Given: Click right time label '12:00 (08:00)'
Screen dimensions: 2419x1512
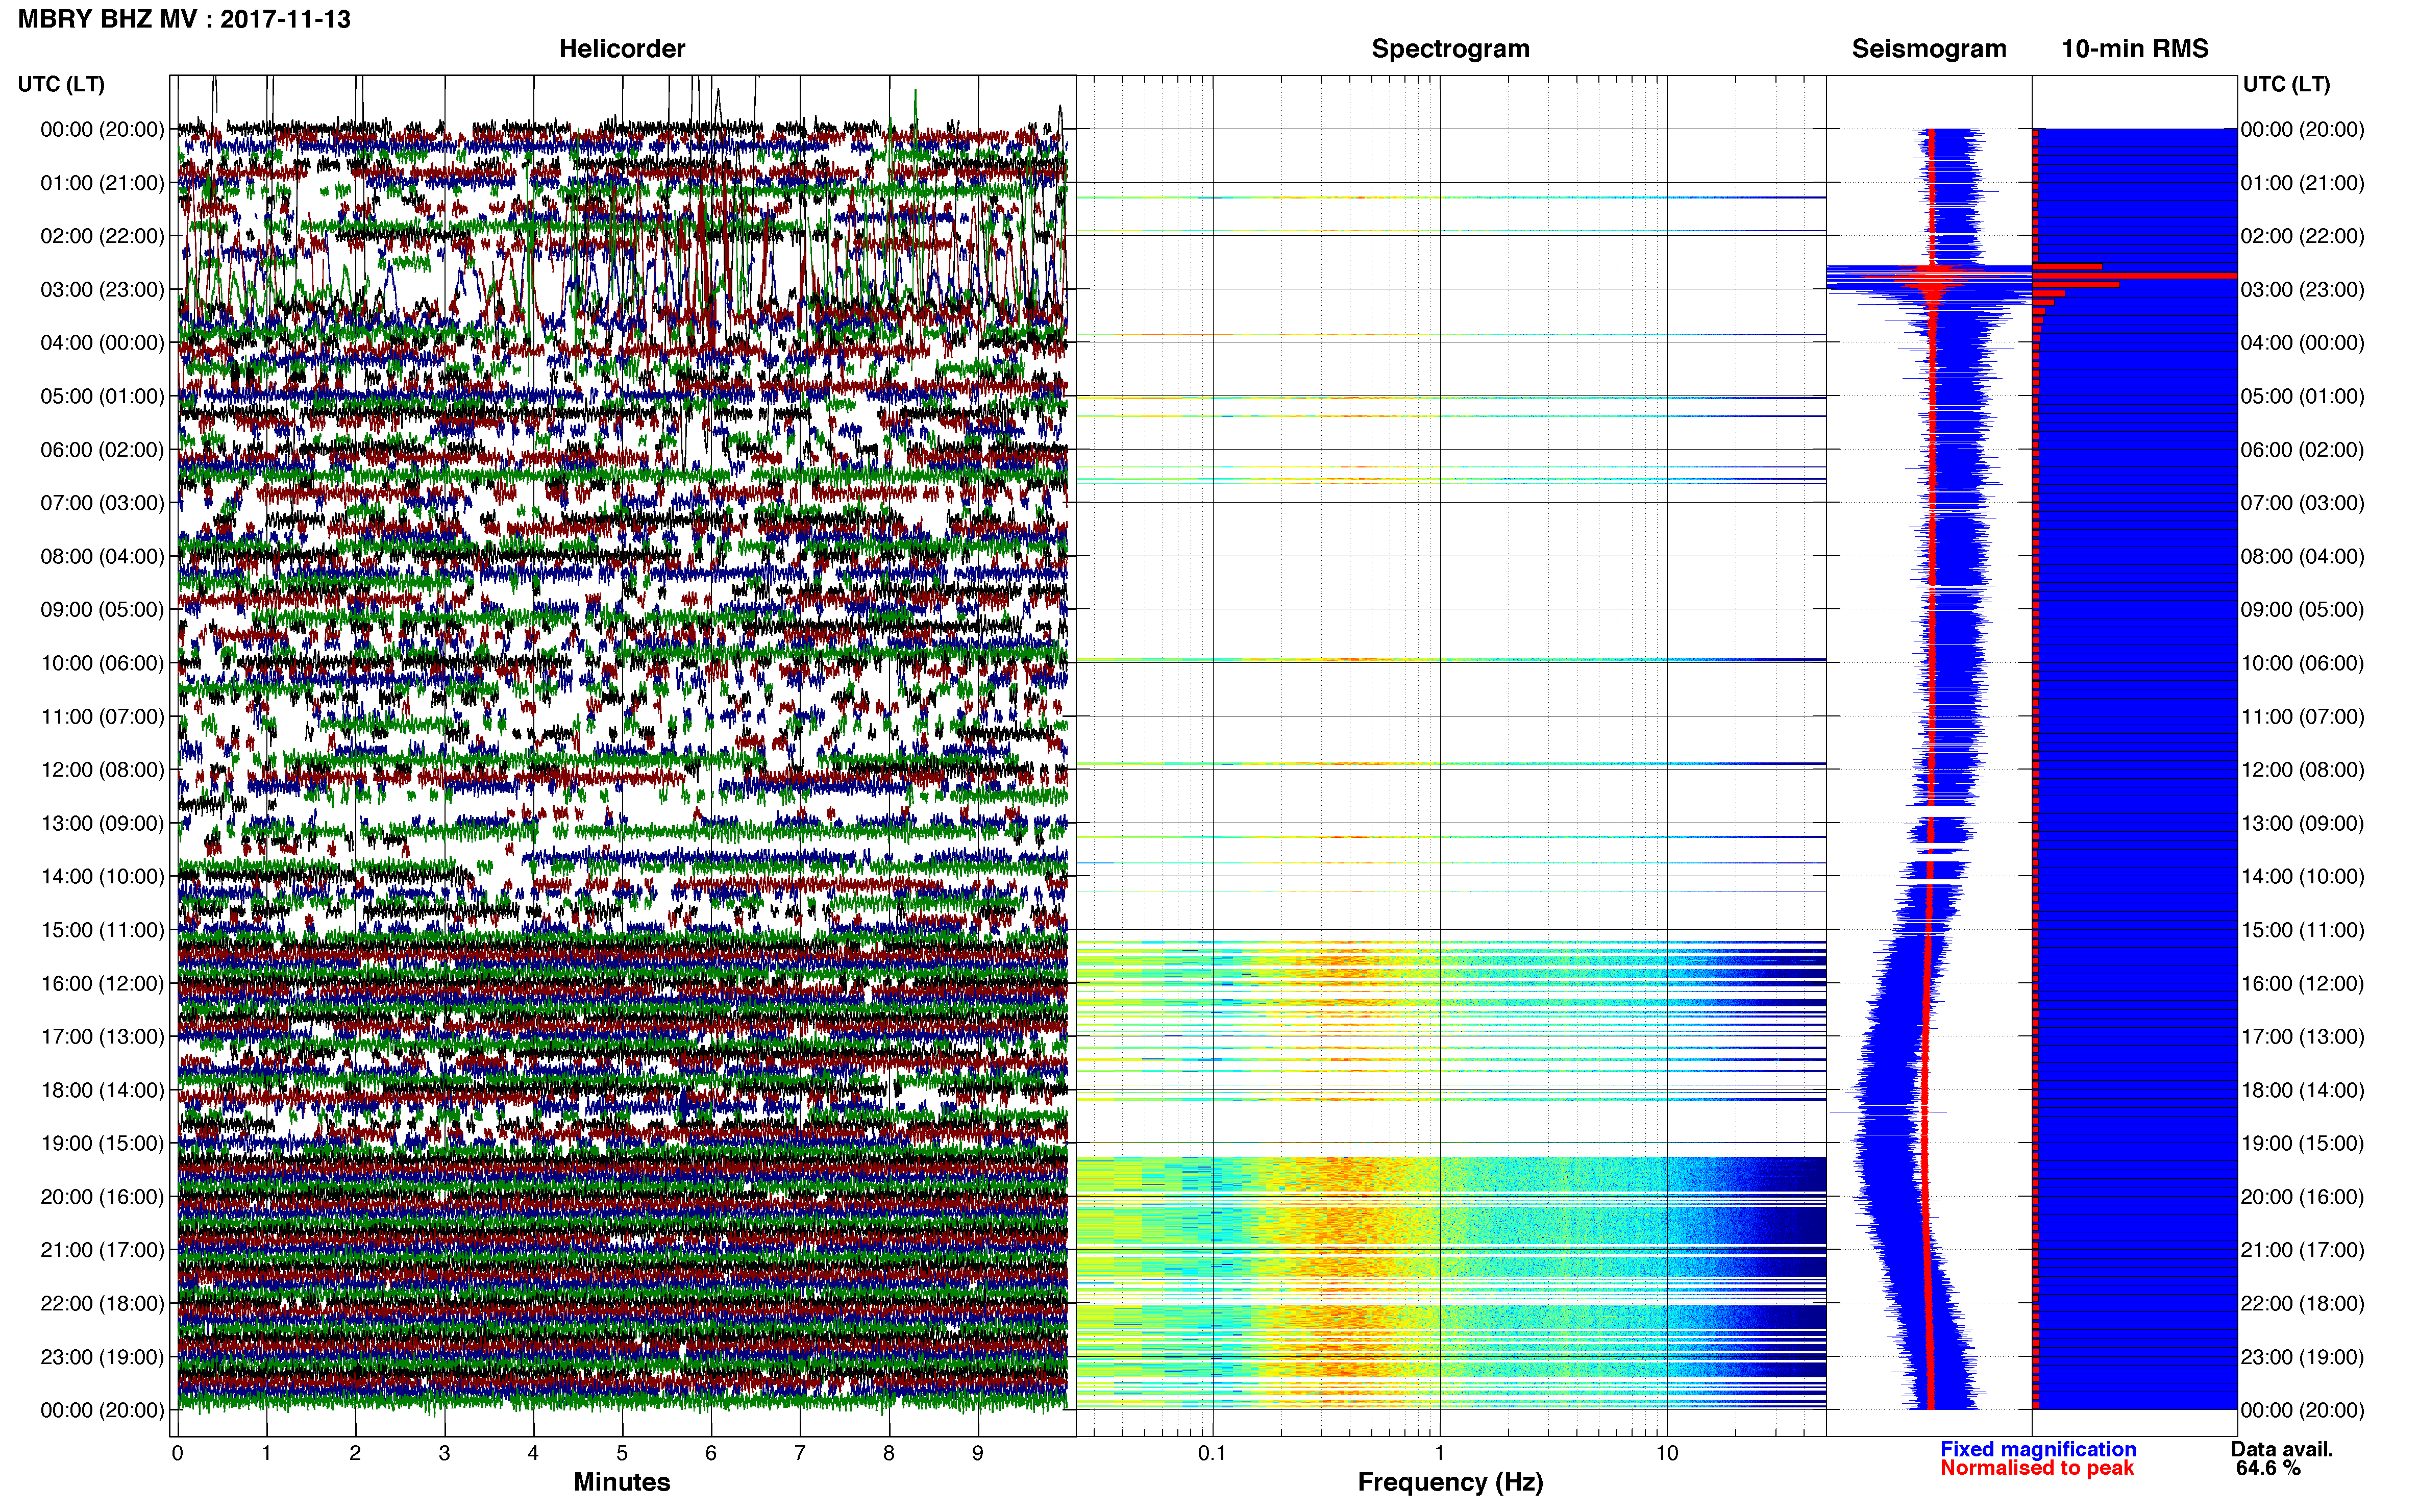Looking at the screenshot, I should [2303, 770].
